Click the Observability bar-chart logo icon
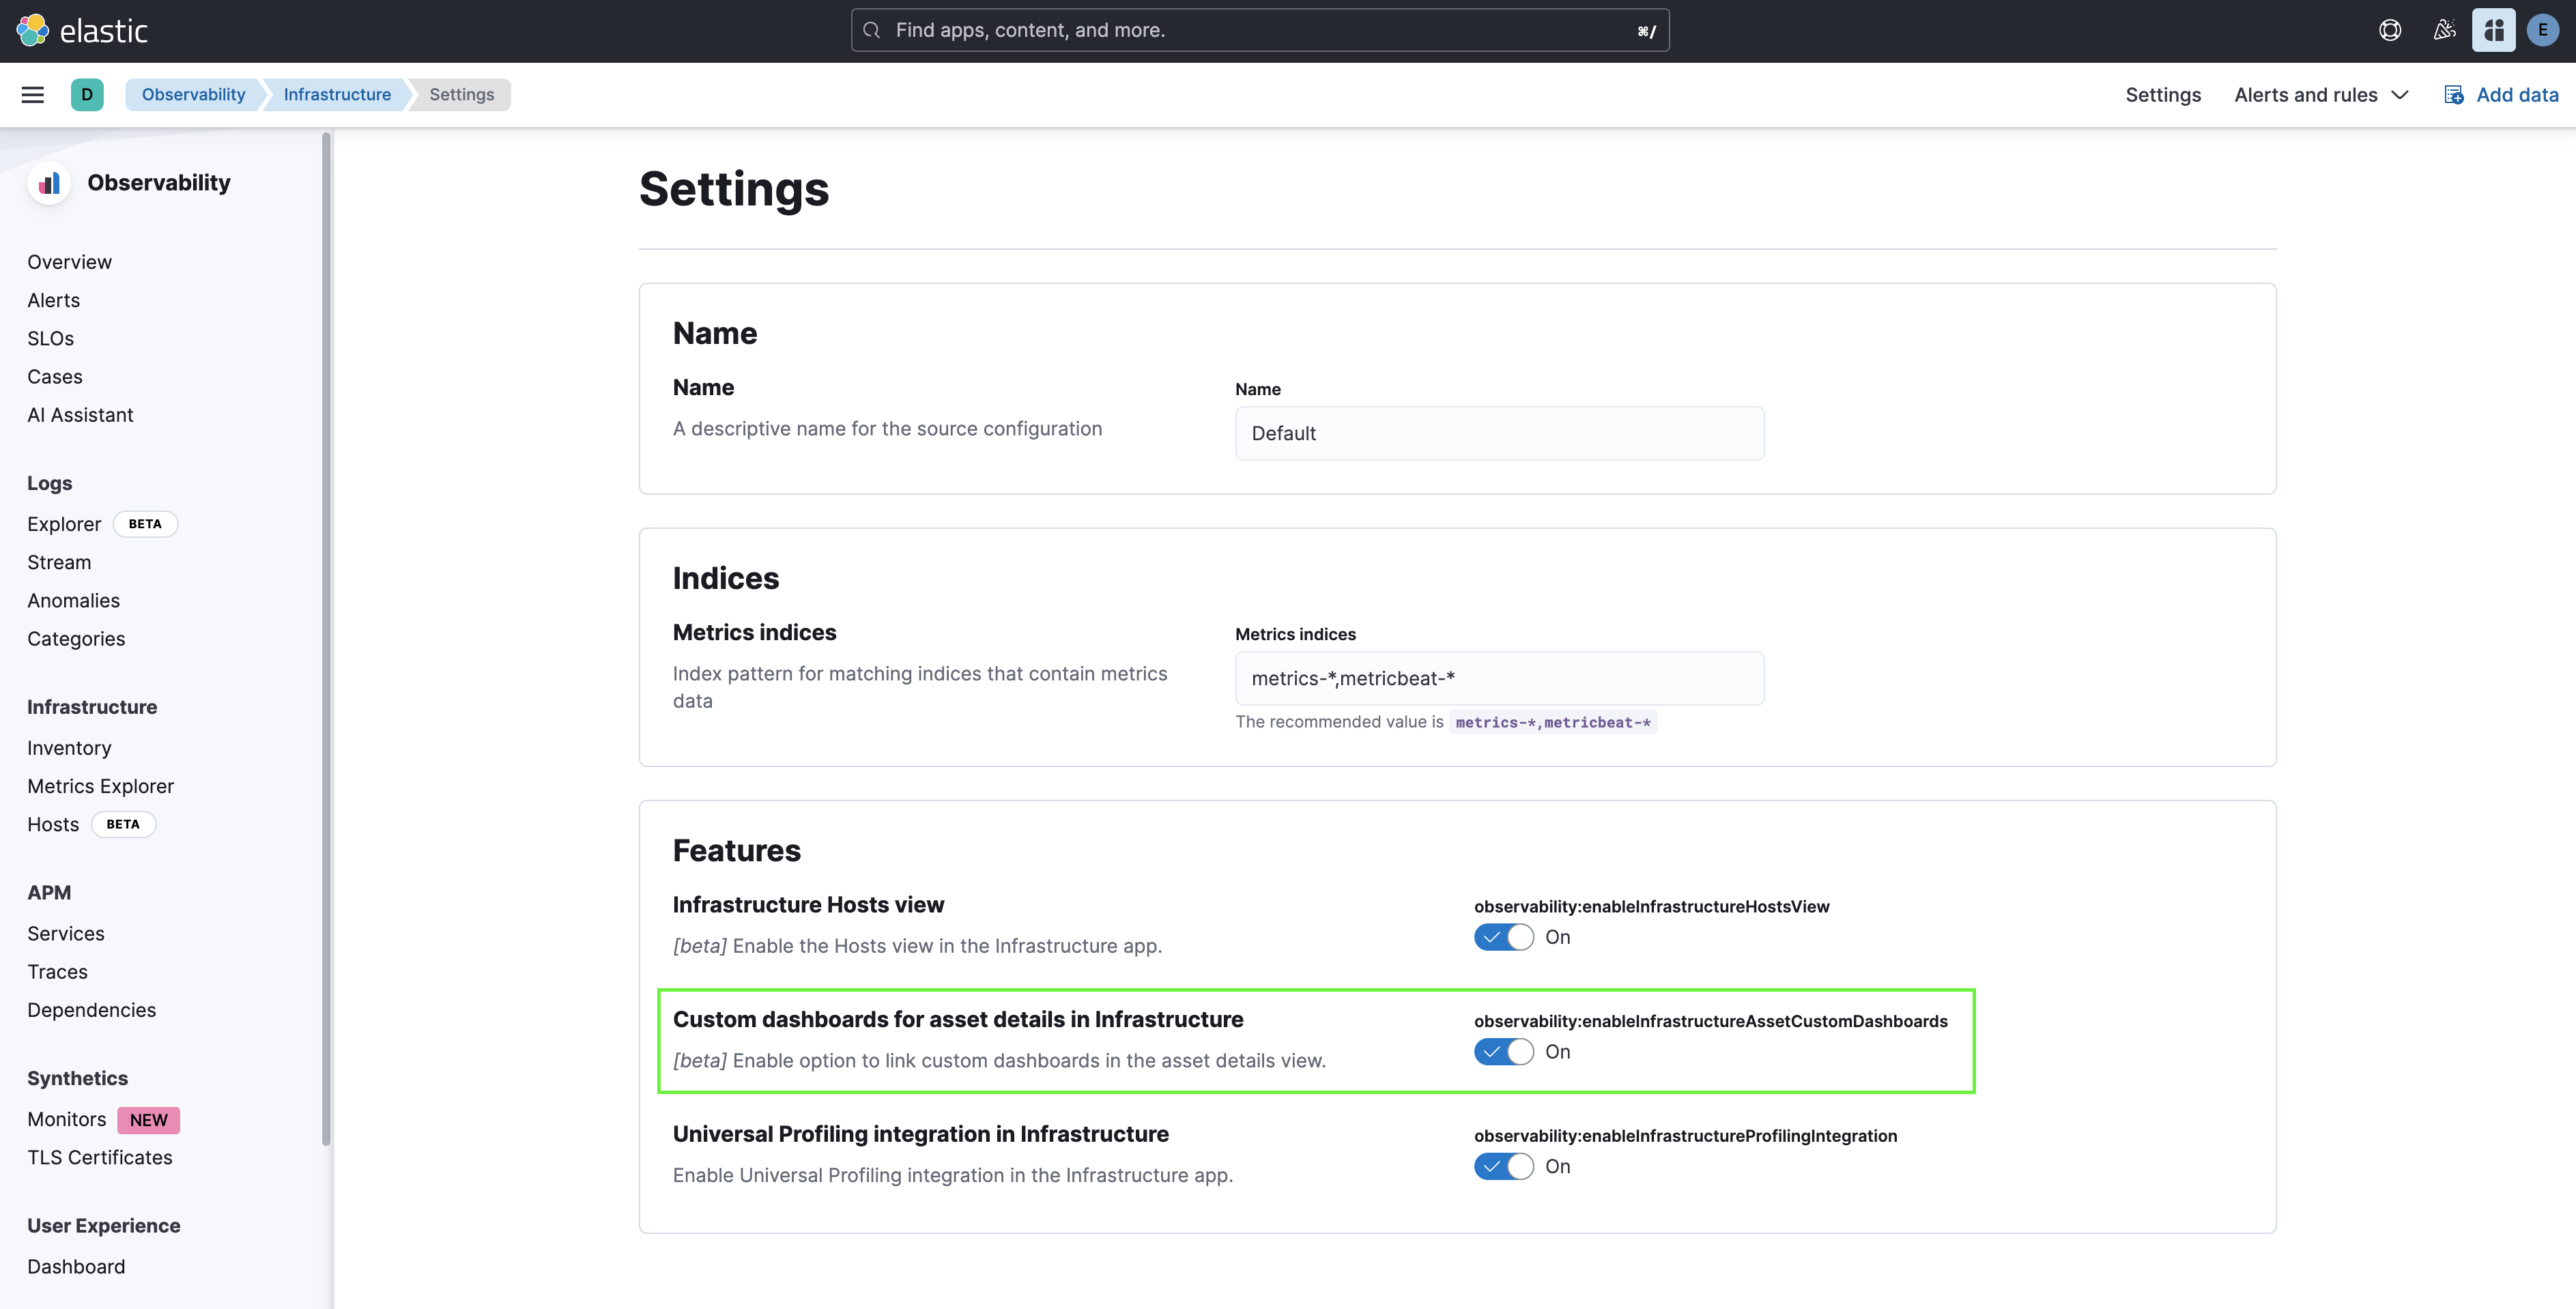The width and height of the screenshot is (2576, 1309). [49, 183]
